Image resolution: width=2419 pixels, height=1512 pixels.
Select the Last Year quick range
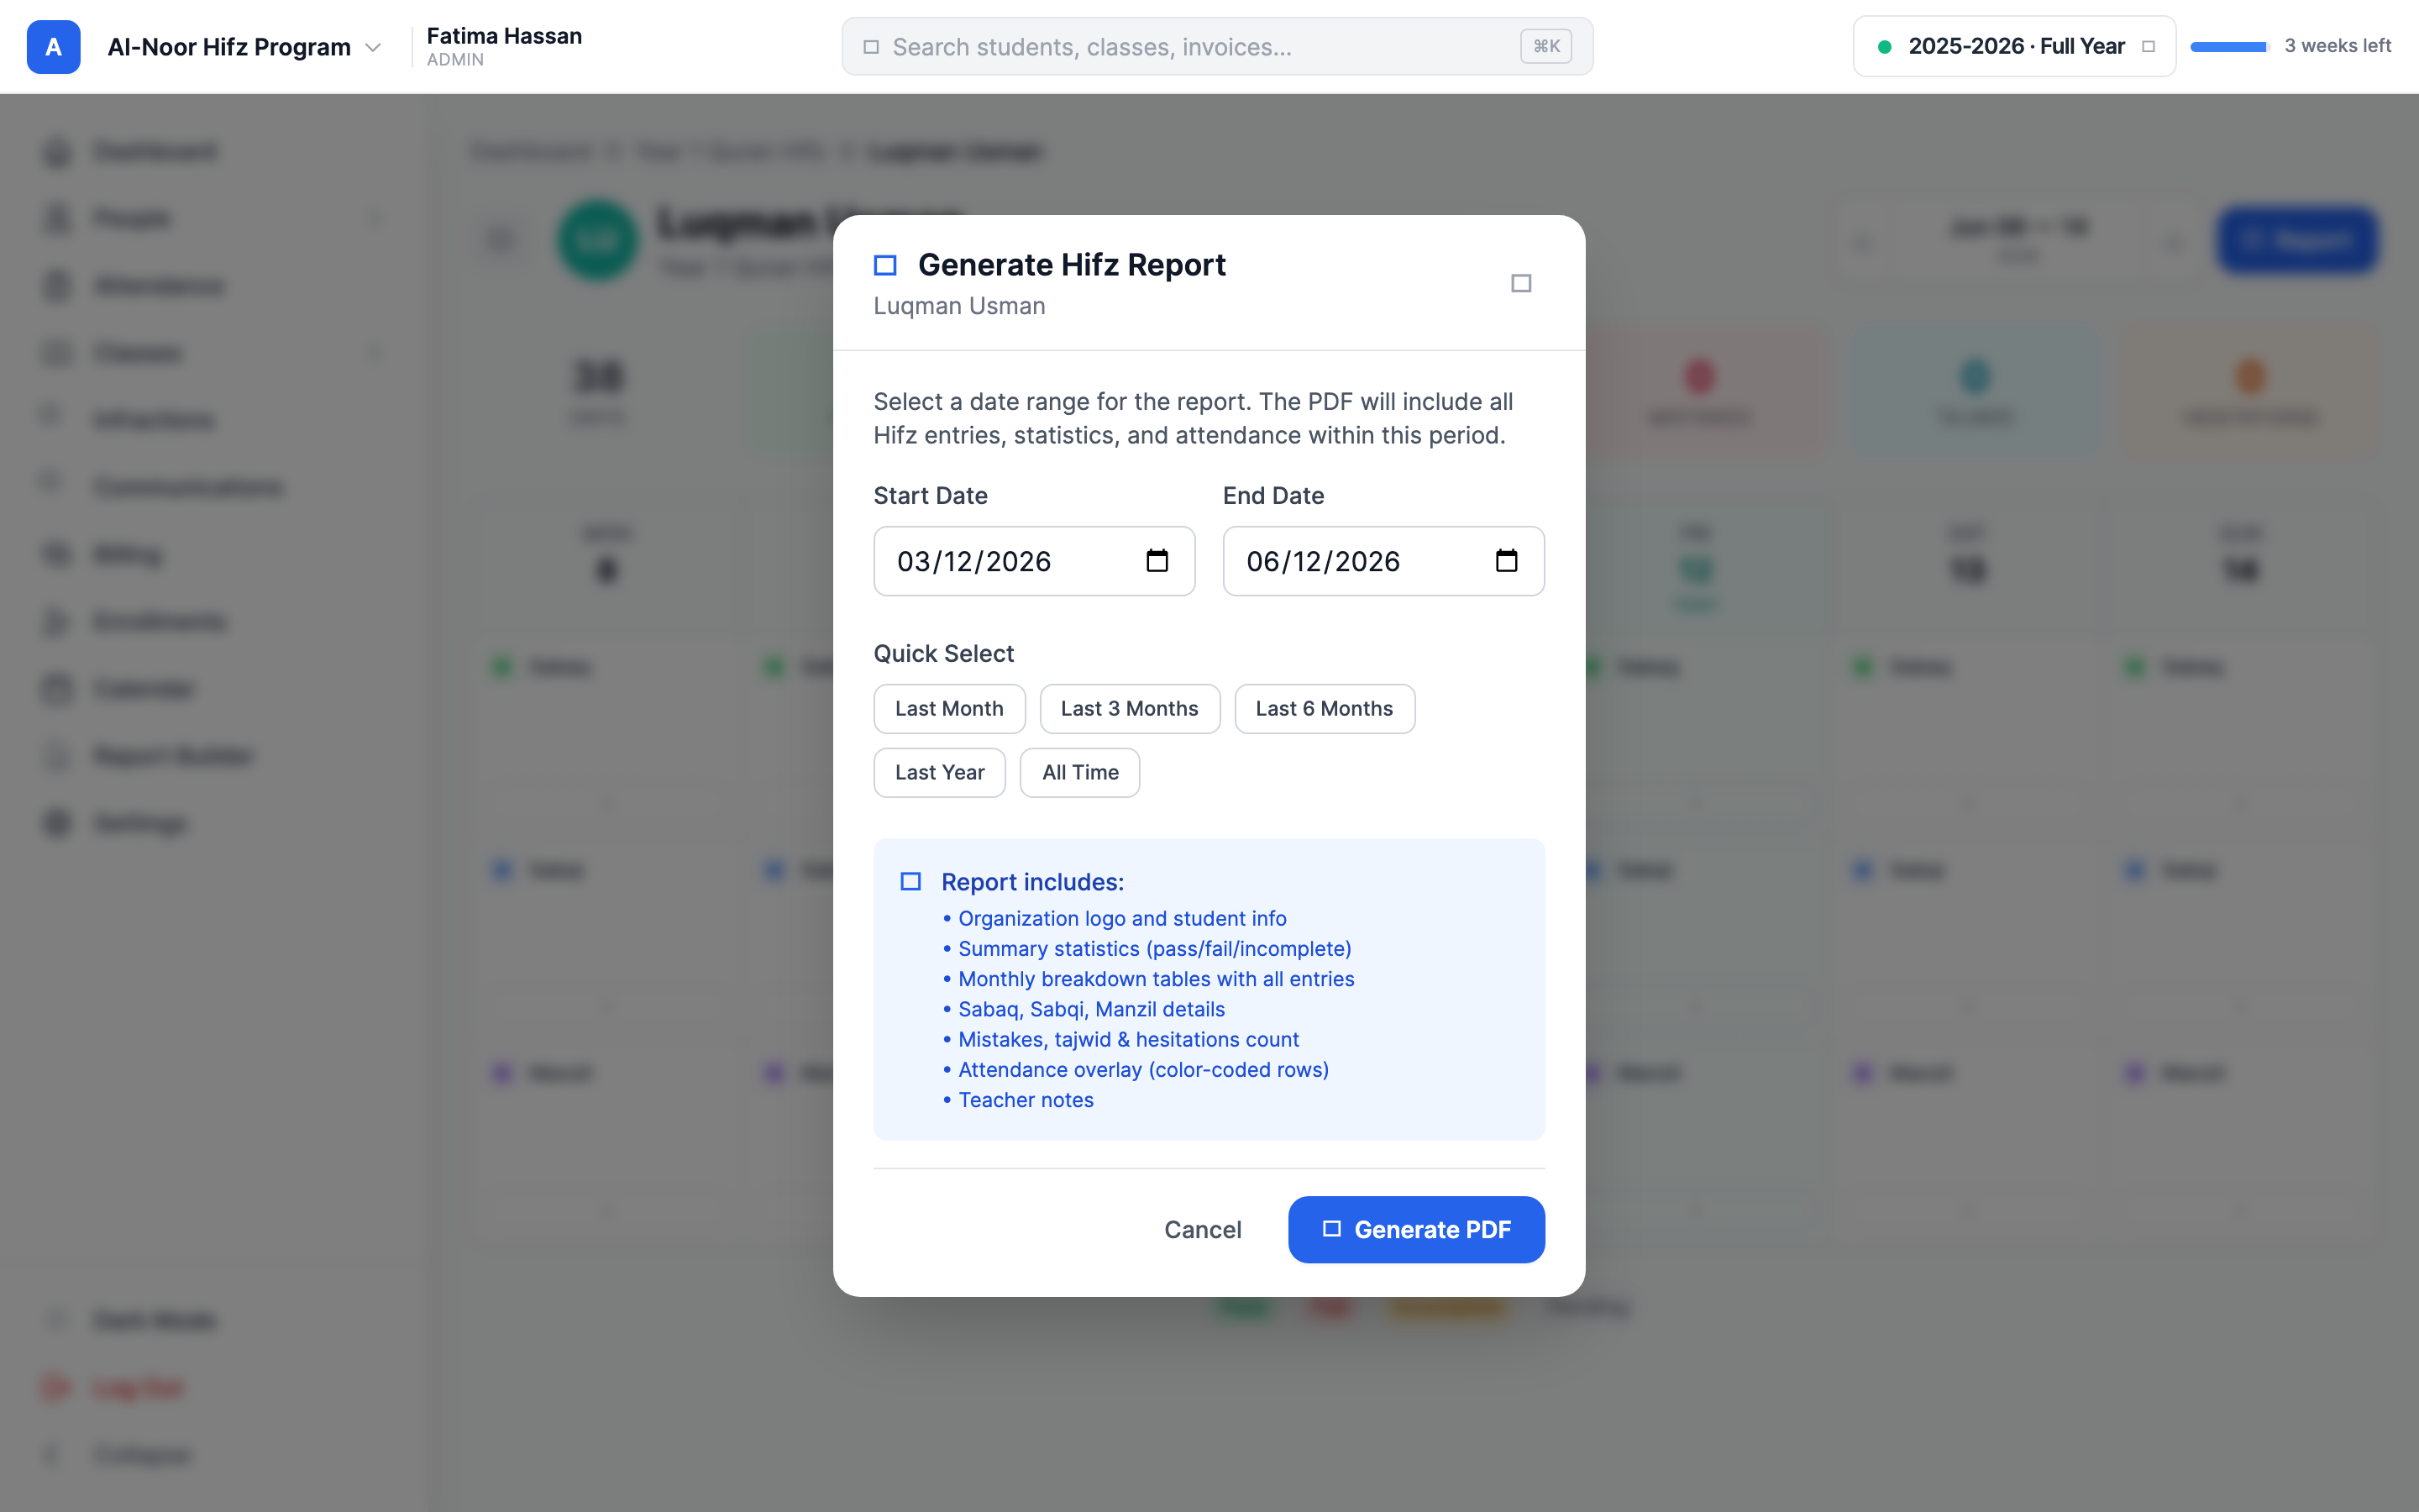938,773
